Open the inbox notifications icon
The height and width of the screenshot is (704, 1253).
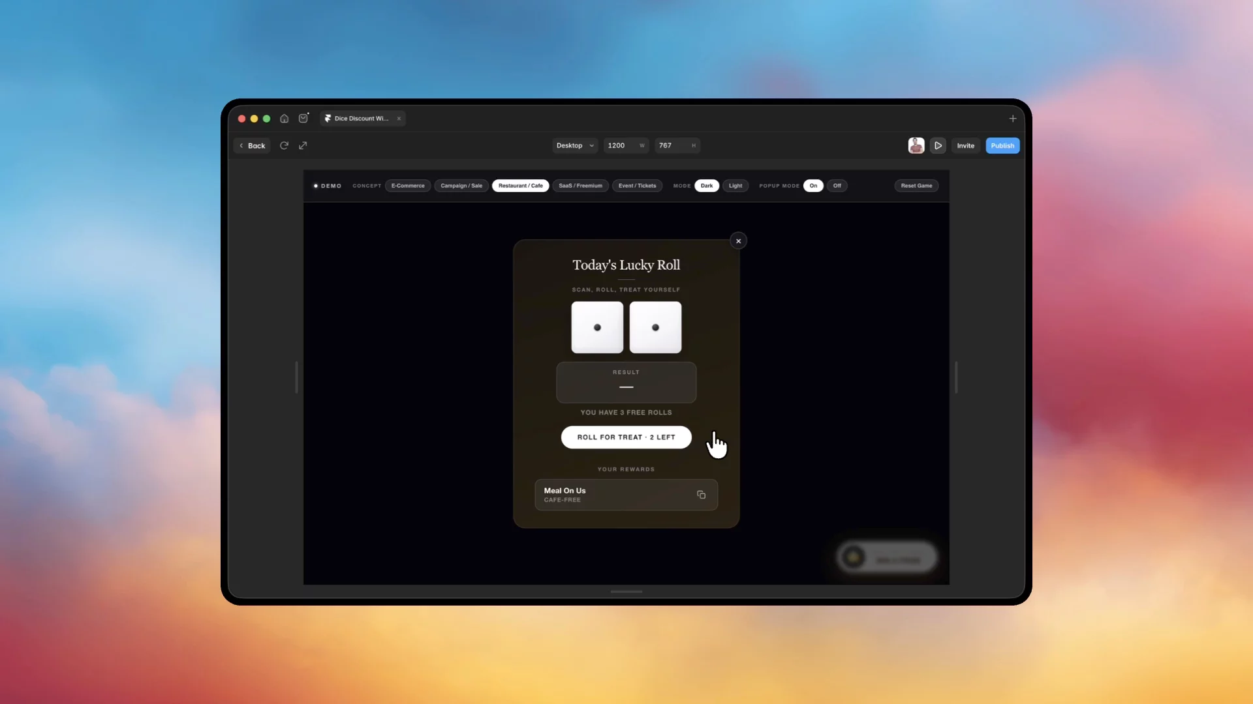pyautogui.click(x=303, y=119)
